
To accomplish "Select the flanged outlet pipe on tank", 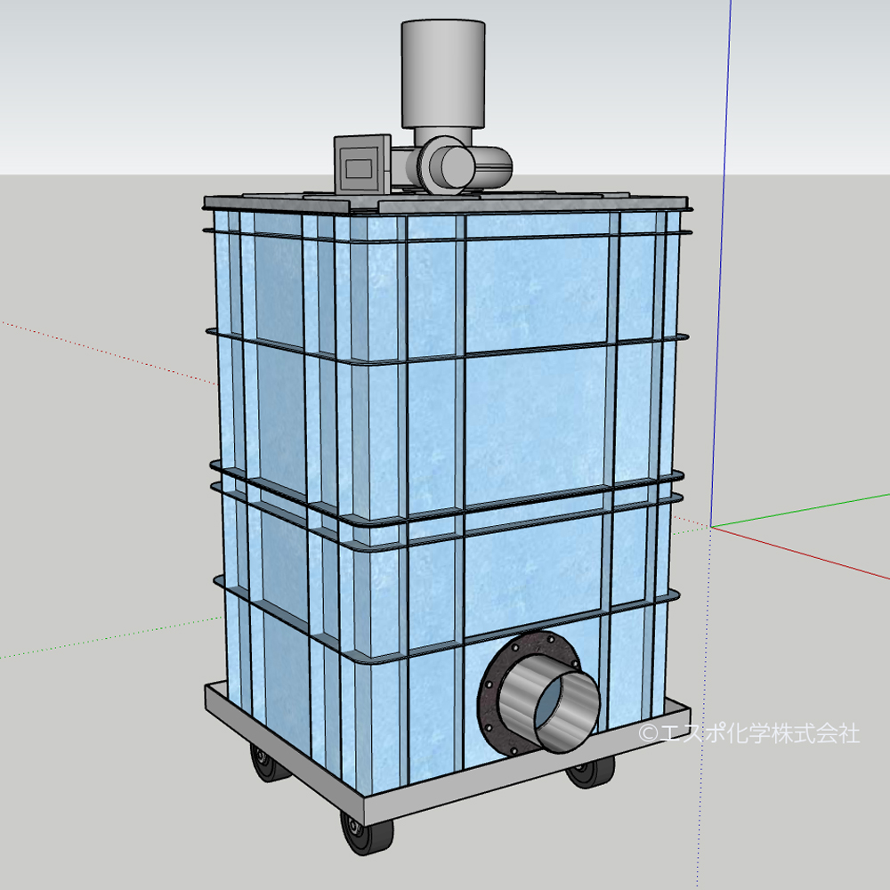I will (539, 692).
